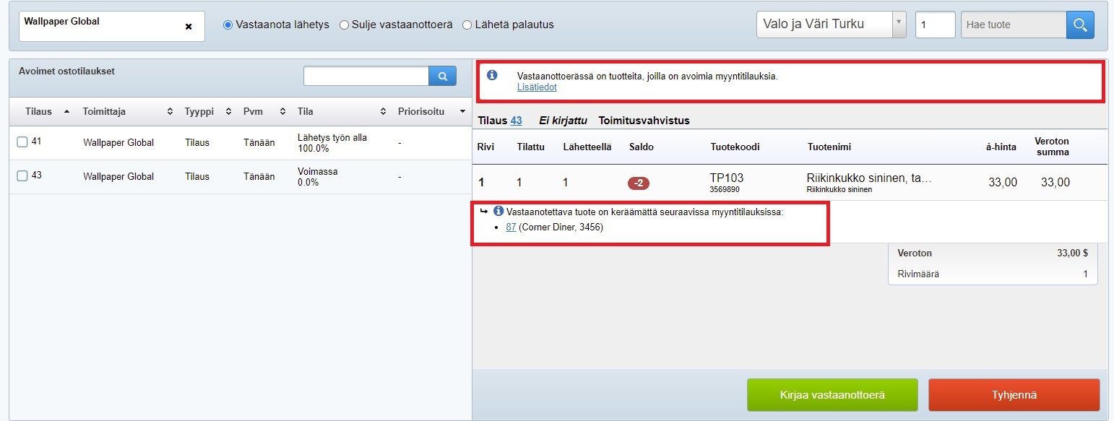Click the info icon next to Vastaanotettava tuote

tap(498, 212)
